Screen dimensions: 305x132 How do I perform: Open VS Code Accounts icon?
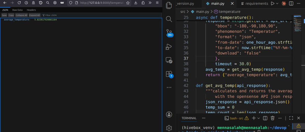(169, 115)
